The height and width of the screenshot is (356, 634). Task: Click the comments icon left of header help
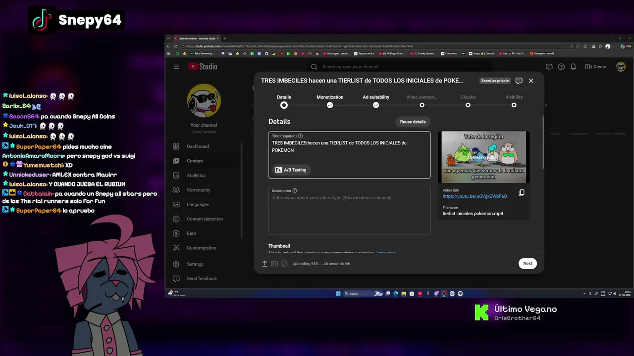coord(549,67)
